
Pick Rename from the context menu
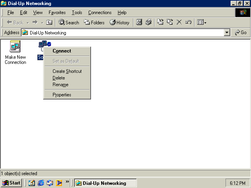67,85
